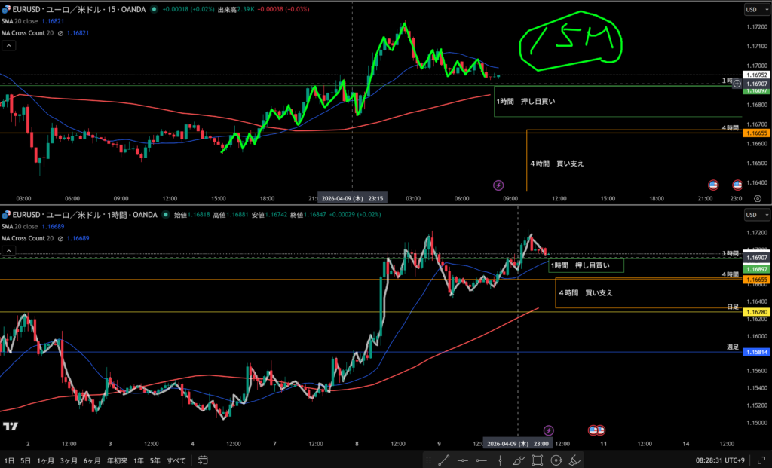Screen dimensions: 772x468
Task: Click the plus button on upper price axis
Action: coord(737,84)
